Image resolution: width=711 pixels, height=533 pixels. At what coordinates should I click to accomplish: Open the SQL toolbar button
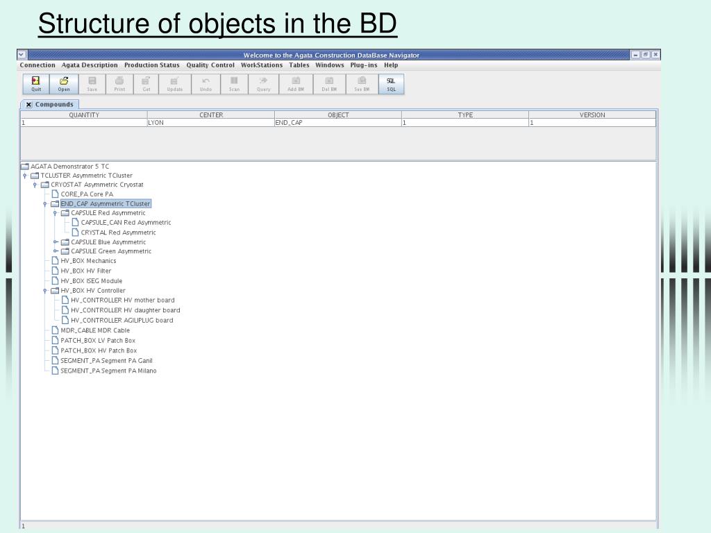(391, 84)
